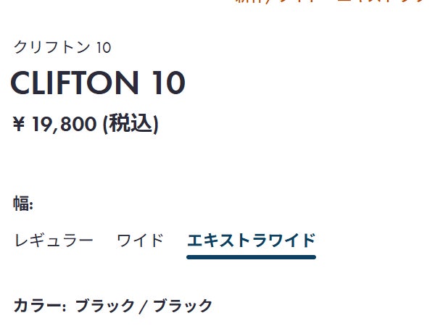Viewport: 435px width, 326px height.
Task: Click the slash between the color names
Action: 144,306
